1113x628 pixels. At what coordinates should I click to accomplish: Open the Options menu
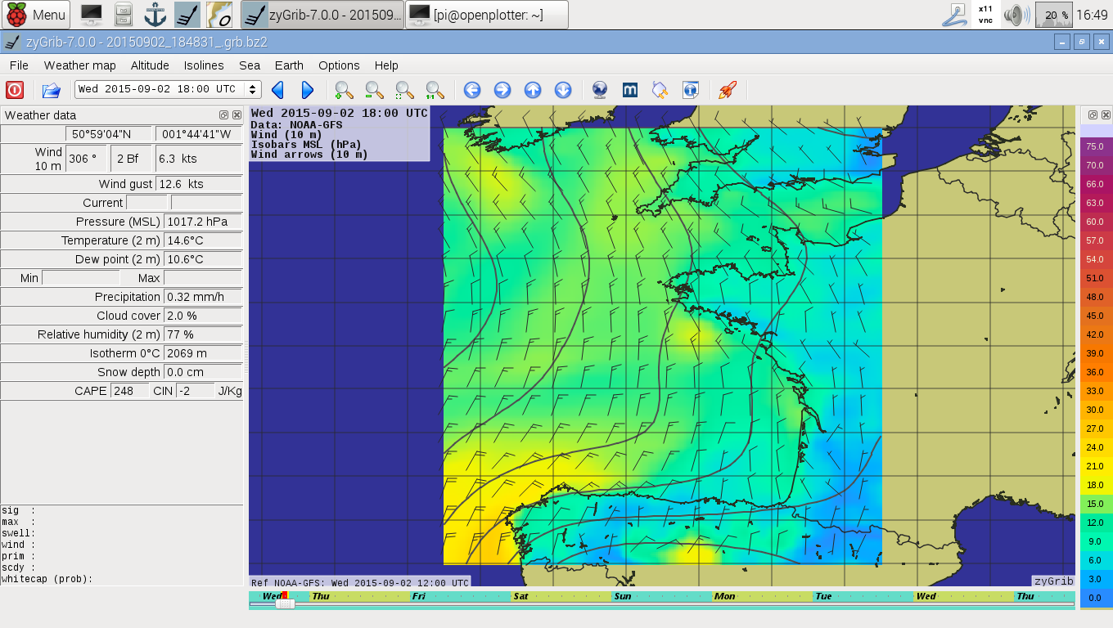tap(339, 65)
